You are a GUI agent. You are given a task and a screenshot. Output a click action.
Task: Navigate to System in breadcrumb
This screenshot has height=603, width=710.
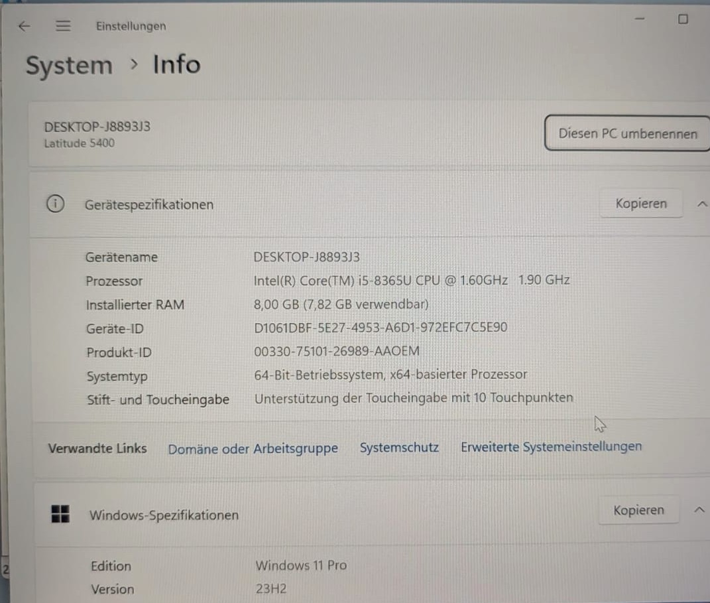pos(70,65)
